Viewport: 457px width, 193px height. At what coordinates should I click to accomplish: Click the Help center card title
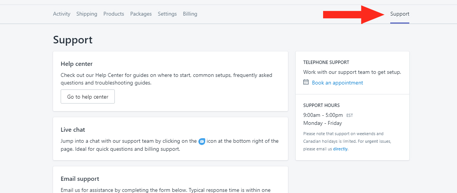(77, 64)
